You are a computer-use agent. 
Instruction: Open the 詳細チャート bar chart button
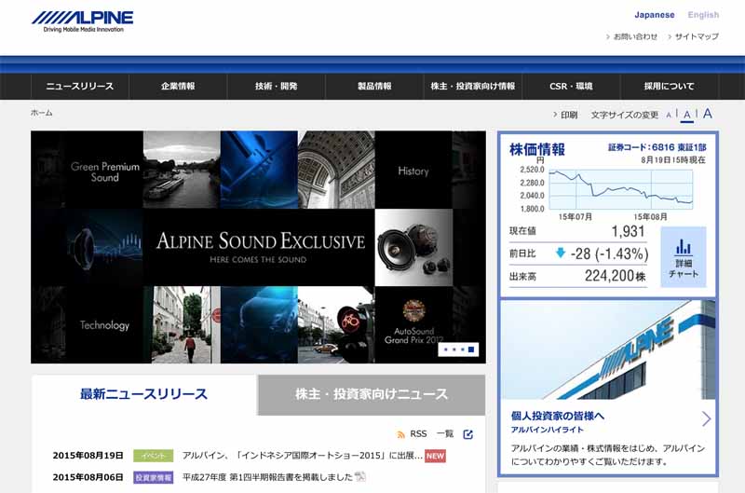coord(684,256)
